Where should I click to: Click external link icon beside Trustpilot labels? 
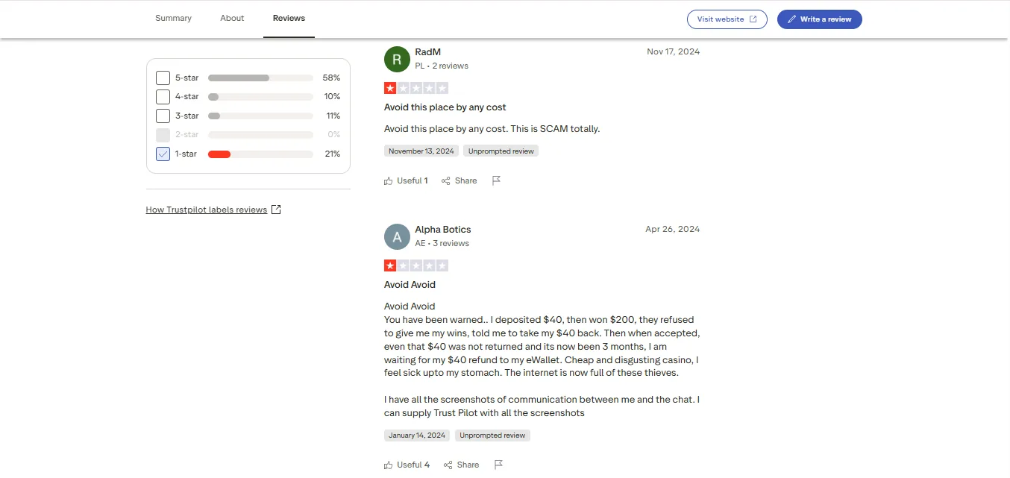(x=276, y=210)
